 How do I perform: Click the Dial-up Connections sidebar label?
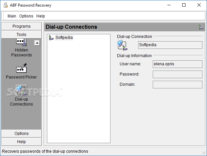[x=21, y=102]
